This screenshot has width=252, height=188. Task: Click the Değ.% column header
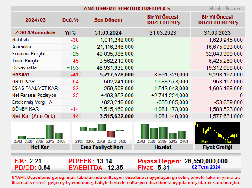coord(71,20)
